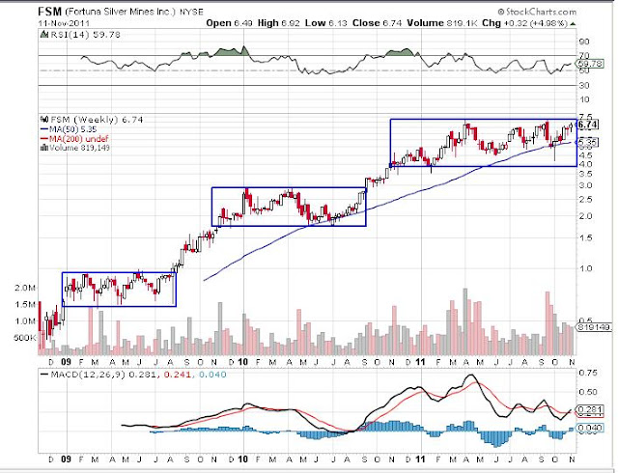Click the bold 10 year label under the volume bars

243,361
